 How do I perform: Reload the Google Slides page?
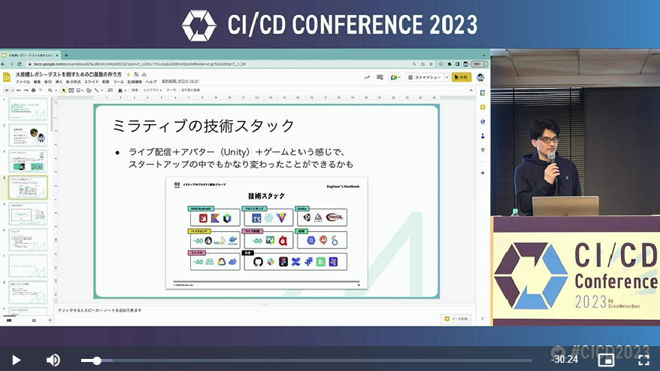pos(20,64)
